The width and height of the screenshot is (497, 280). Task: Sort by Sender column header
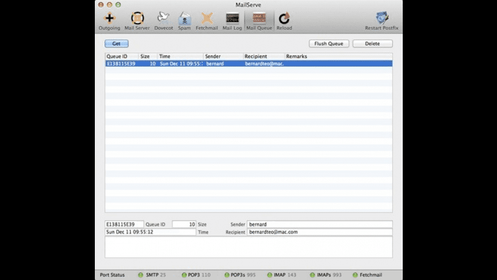[x=223, y=57]
